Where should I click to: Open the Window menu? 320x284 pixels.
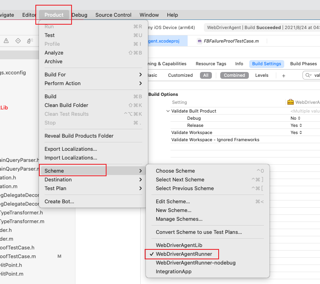coord(149,15)
